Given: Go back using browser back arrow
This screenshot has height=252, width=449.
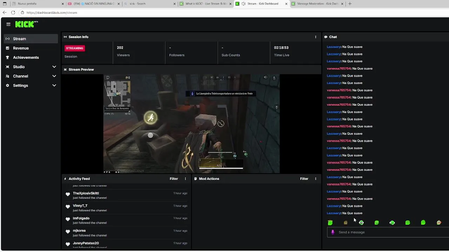Looking at the screenshot, I should [5, 13].
